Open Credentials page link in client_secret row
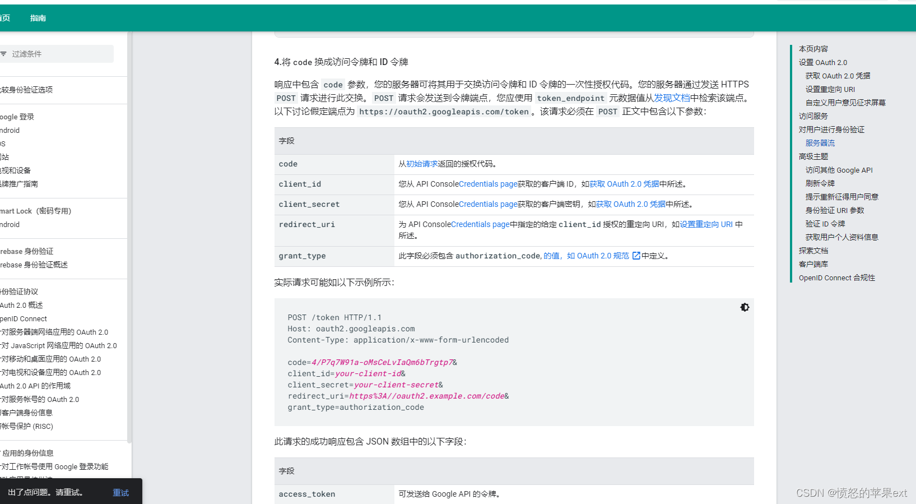Screen dimensions: 916x504 [x=488, y=204]
